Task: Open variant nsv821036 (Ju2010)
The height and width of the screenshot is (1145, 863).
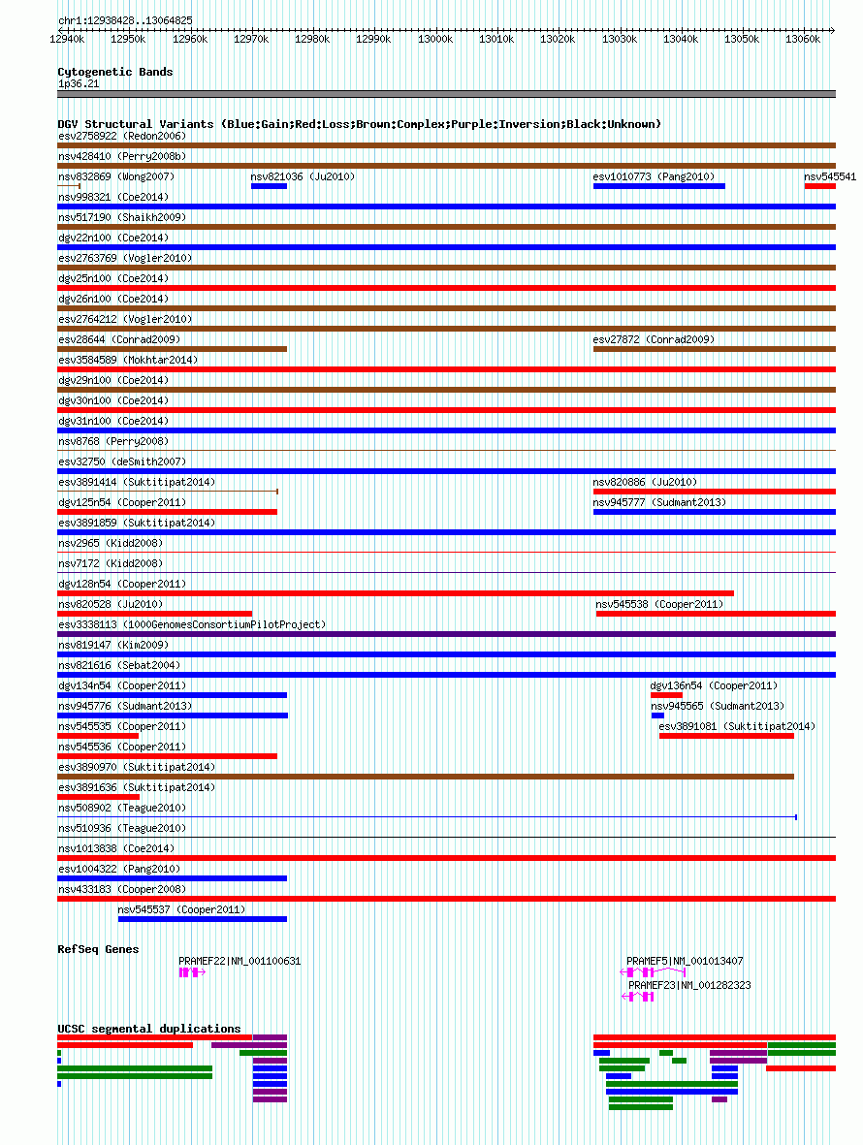Action: tap(303, 176)
